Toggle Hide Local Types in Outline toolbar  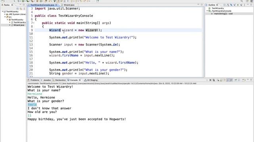(241, 5)
